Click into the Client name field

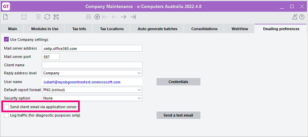(x=92, y=65)
